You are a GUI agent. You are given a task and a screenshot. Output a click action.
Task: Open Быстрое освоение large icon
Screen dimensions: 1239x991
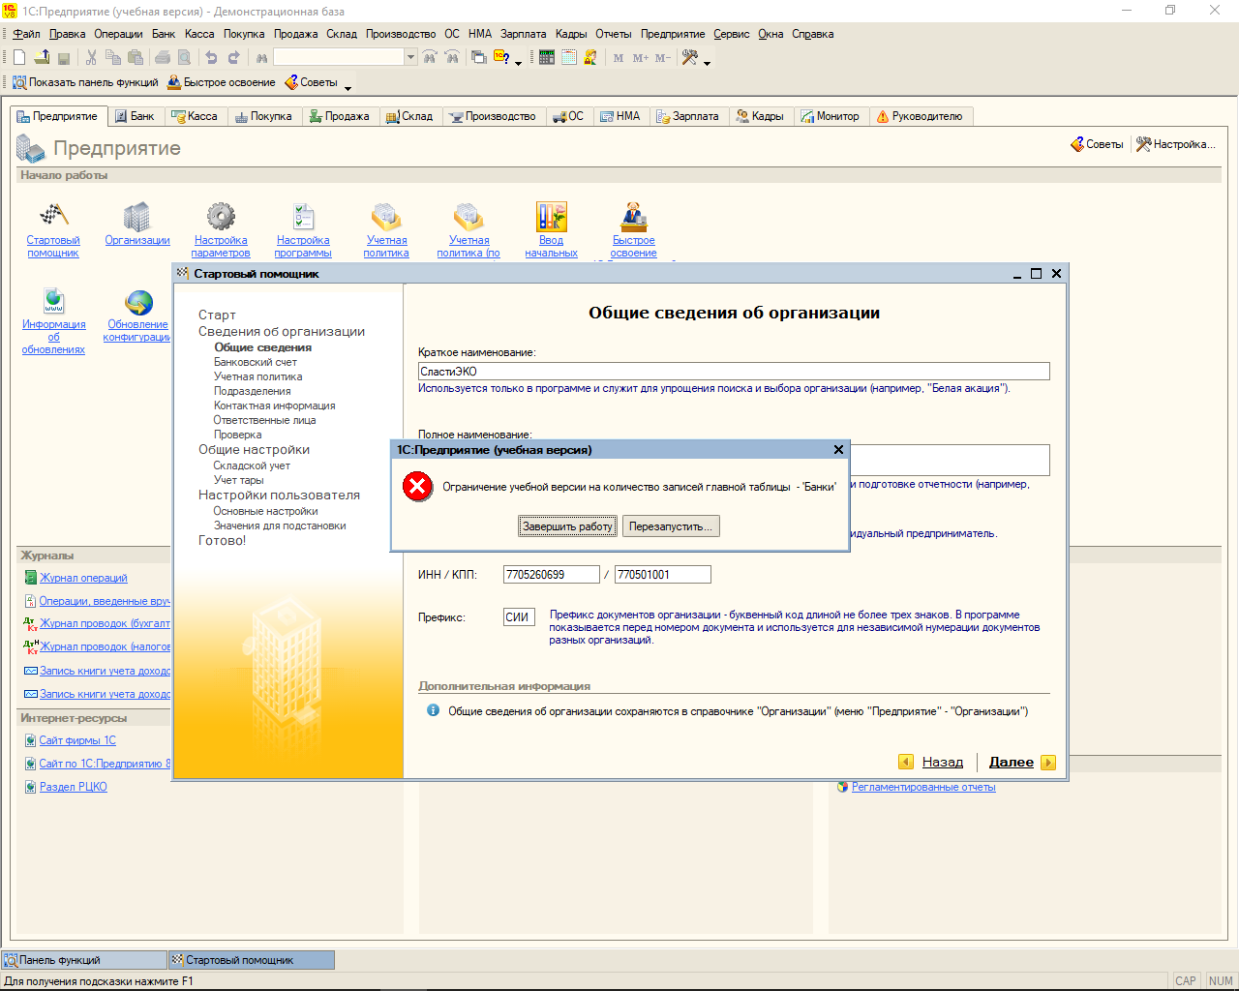tap(634, 216)
